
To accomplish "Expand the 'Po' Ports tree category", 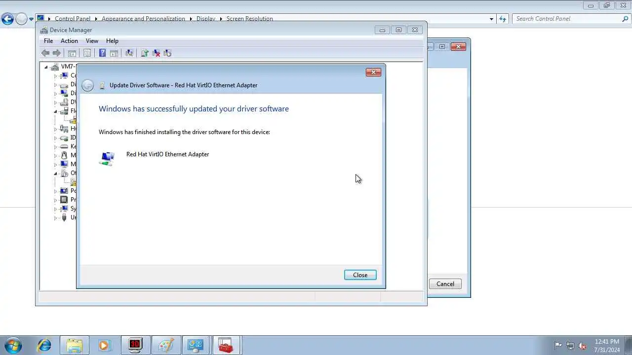I will pos(55,191).
